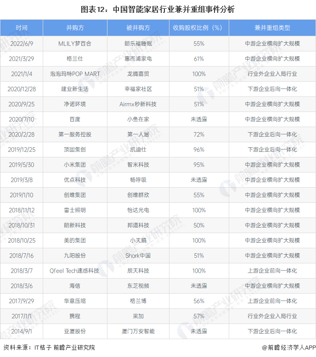This screenshot has height=357, width=316.
Task: Select the 携程 acquirer cell
Action: [75, 316]
